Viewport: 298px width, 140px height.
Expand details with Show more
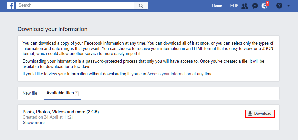tap(34, 123)
